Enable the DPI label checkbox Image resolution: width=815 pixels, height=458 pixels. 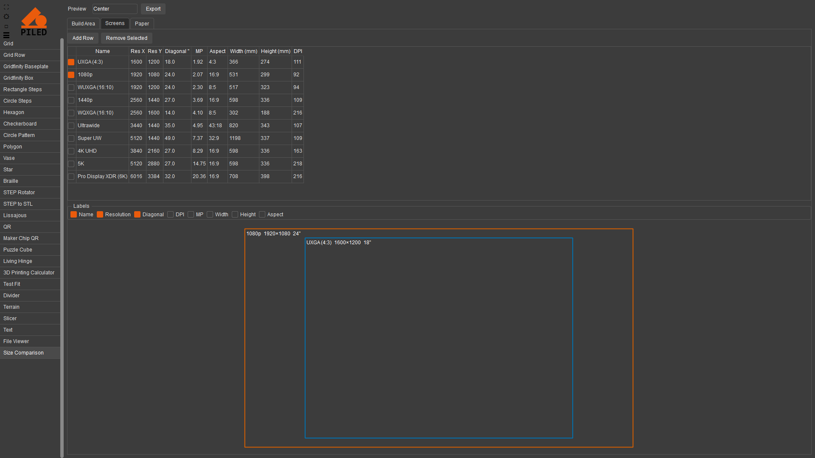click(x=171, y=215)
